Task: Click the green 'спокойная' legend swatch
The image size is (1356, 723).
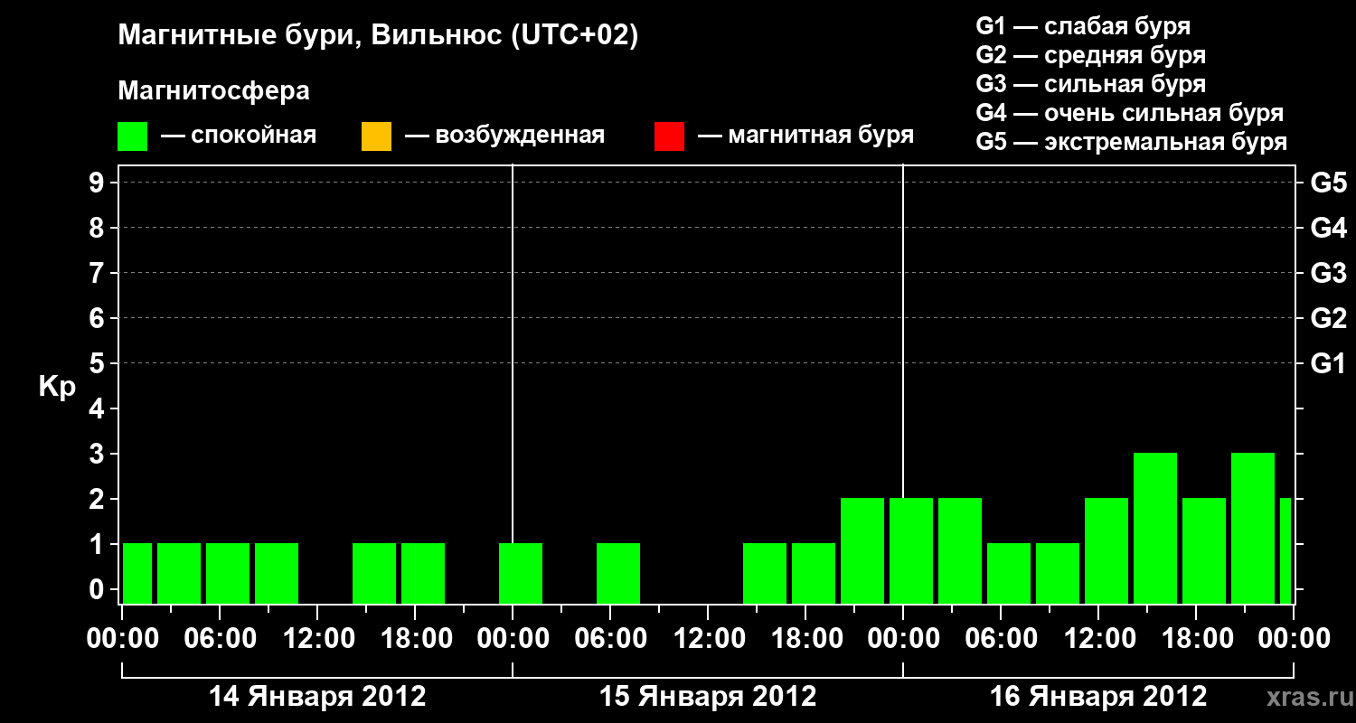Action: 133,136
